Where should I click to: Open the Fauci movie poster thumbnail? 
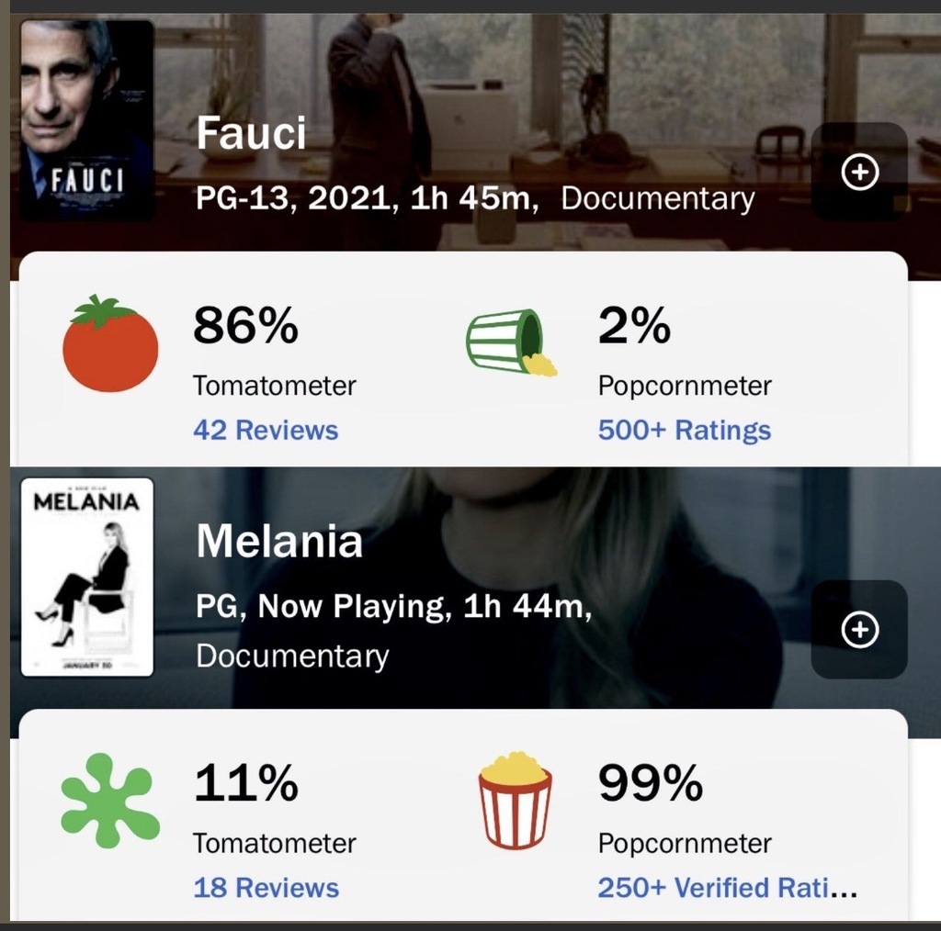87,120
